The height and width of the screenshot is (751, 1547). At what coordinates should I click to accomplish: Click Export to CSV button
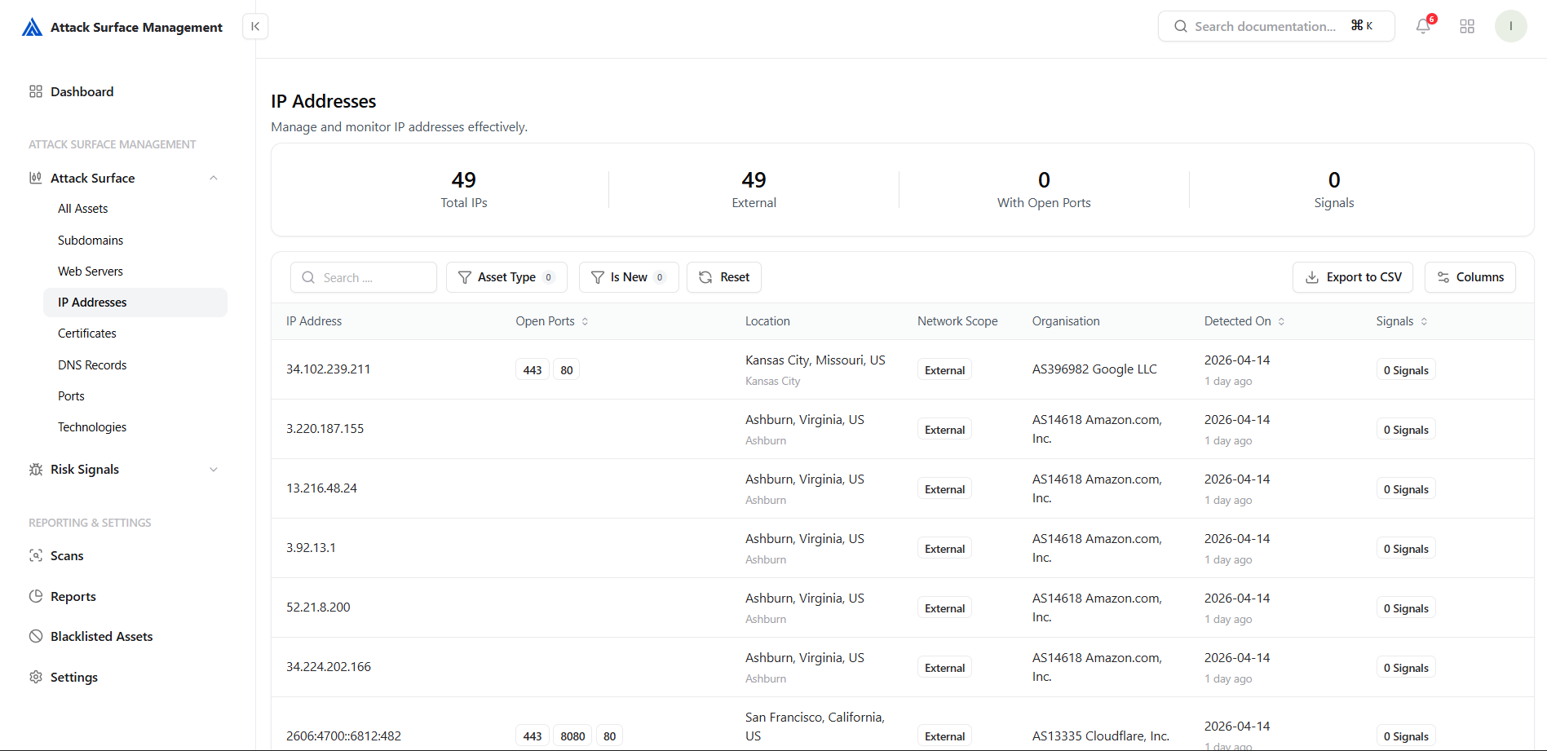pyautogui.click(x=1354, y=277)
